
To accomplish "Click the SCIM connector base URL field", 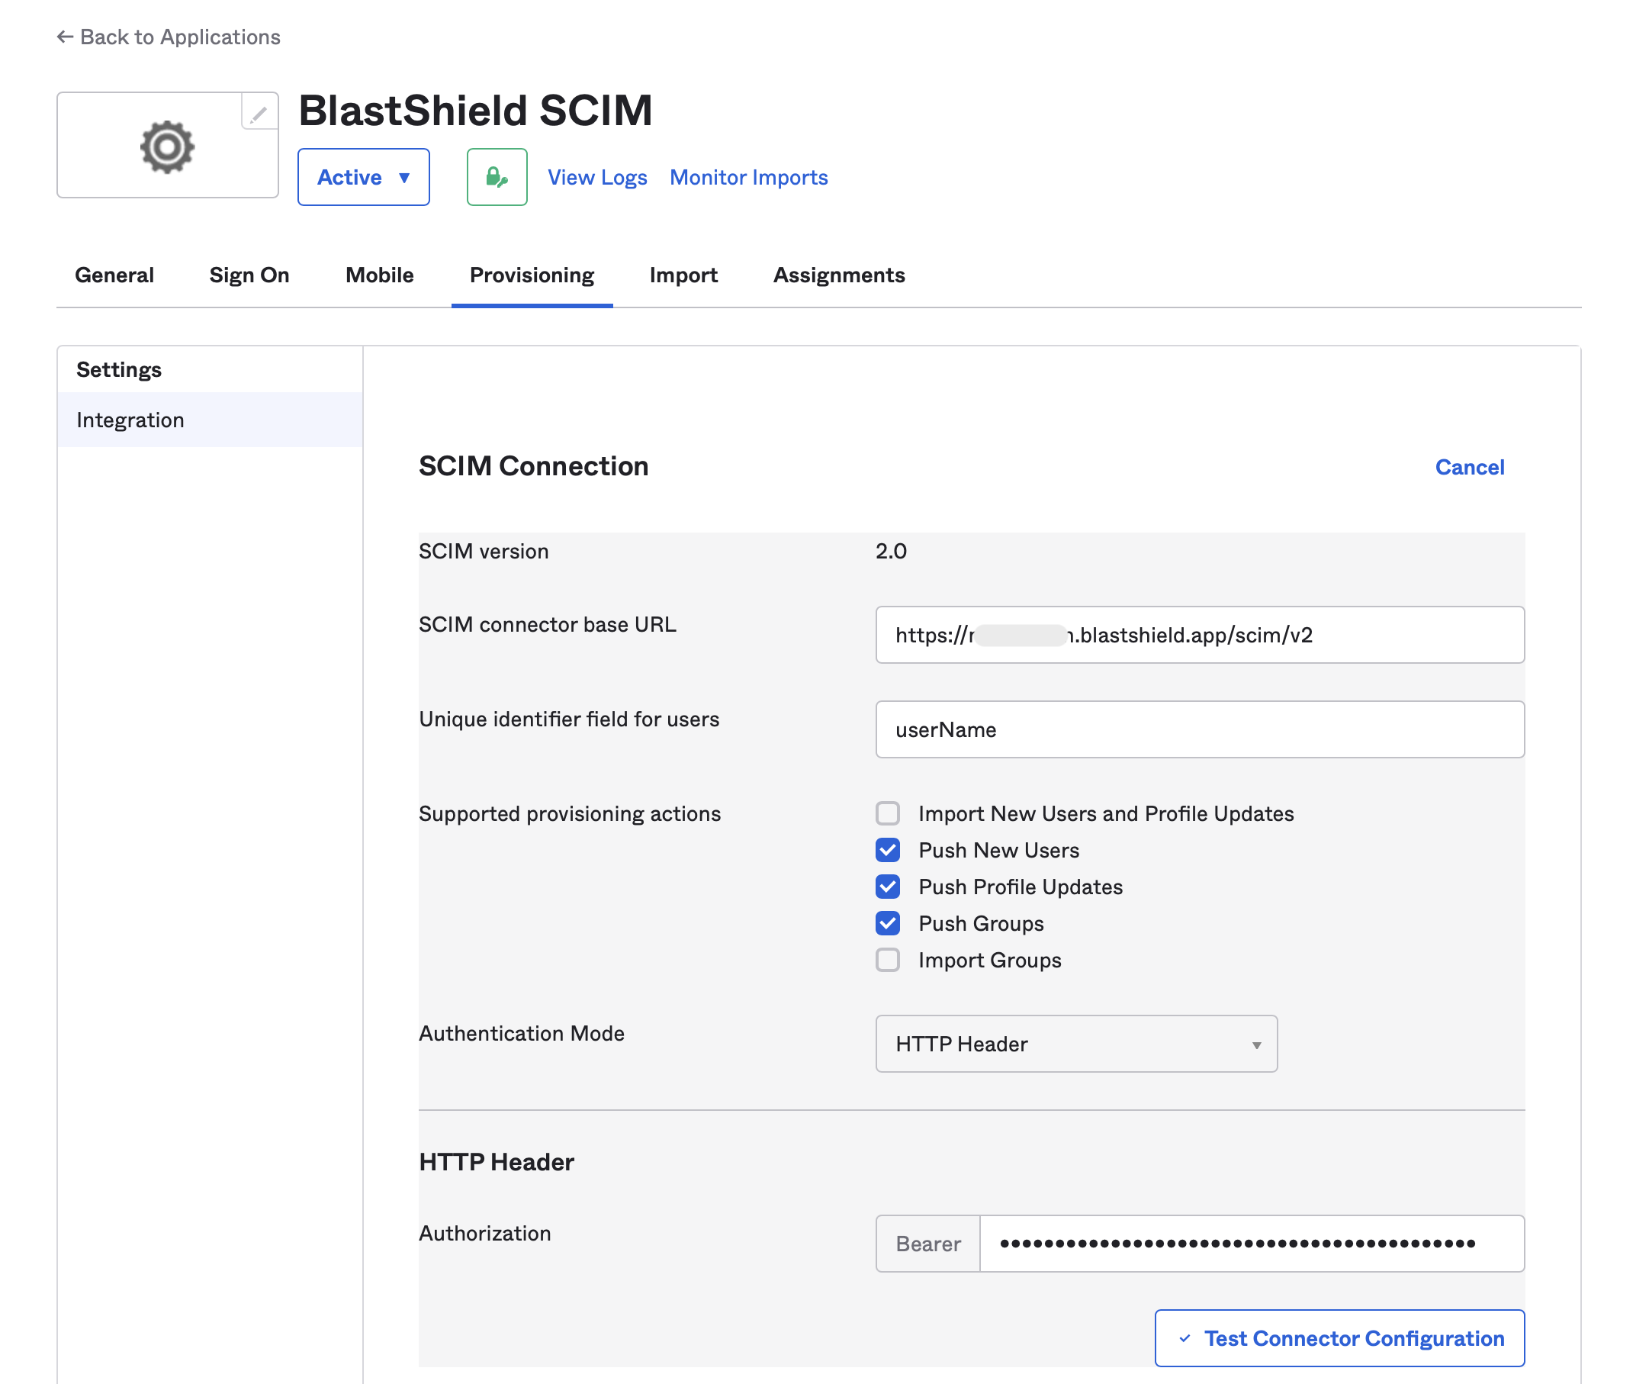I will click(x=1199, y=636).
